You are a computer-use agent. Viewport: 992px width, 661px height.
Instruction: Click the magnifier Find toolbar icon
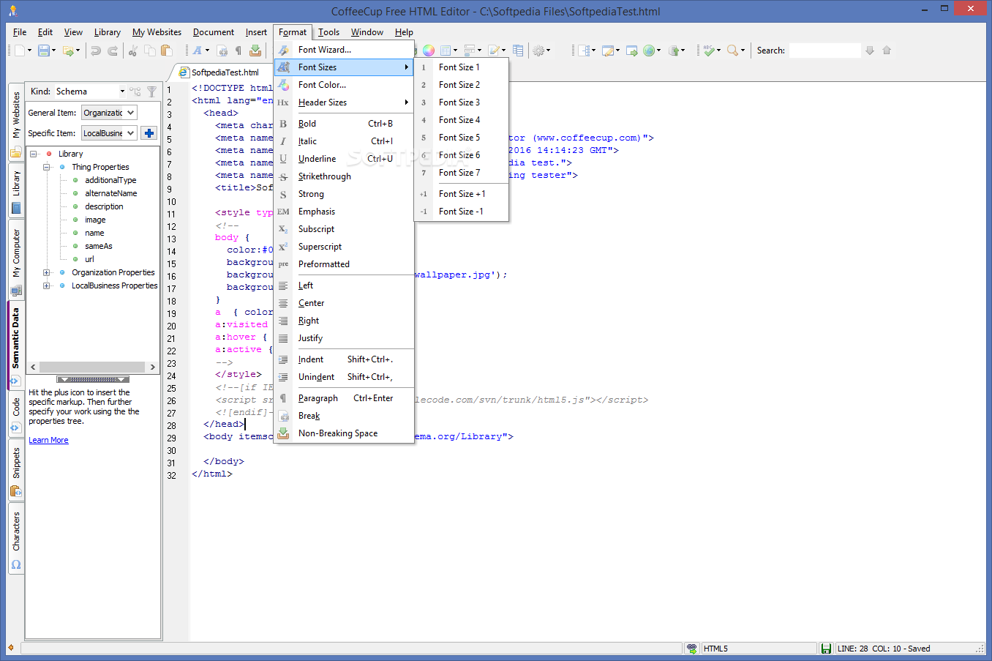point(732,51)
